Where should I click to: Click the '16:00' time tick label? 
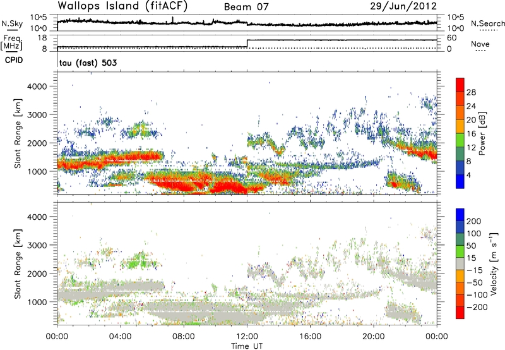(x=310, y=337)
